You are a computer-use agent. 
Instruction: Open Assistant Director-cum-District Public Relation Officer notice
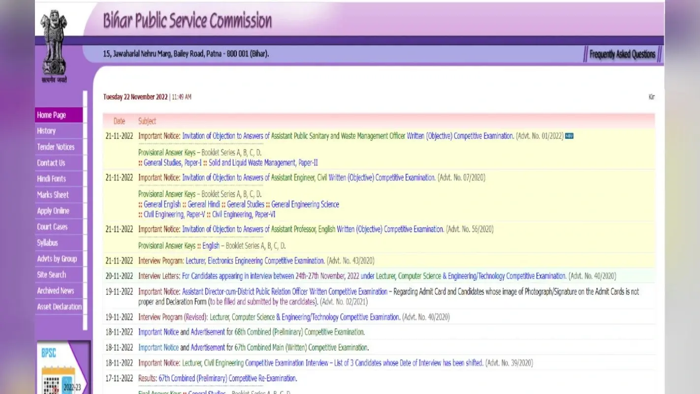(285, 292)
